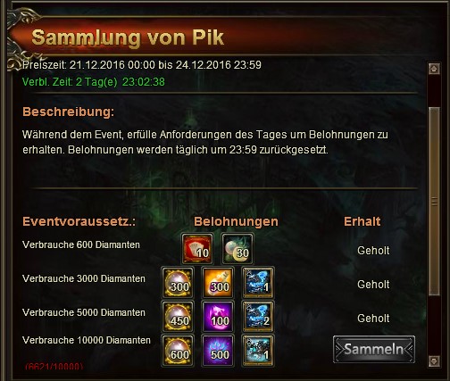Click the gold-framed orb reward showing 300
450x381 pixels.
pyautogui.click(x=178, y=283)
